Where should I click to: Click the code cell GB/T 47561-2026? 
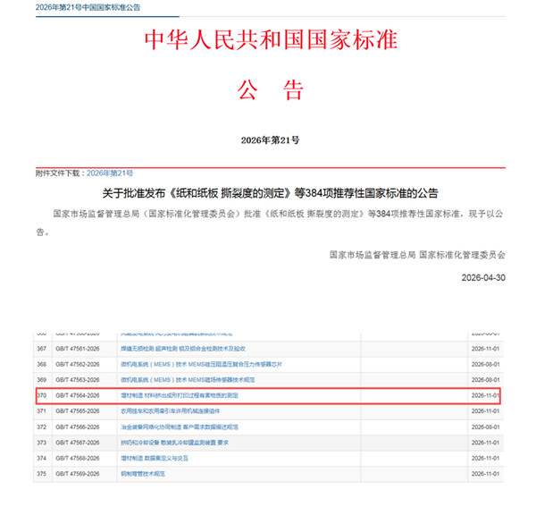pyautogui.click(x=78, y=349)
